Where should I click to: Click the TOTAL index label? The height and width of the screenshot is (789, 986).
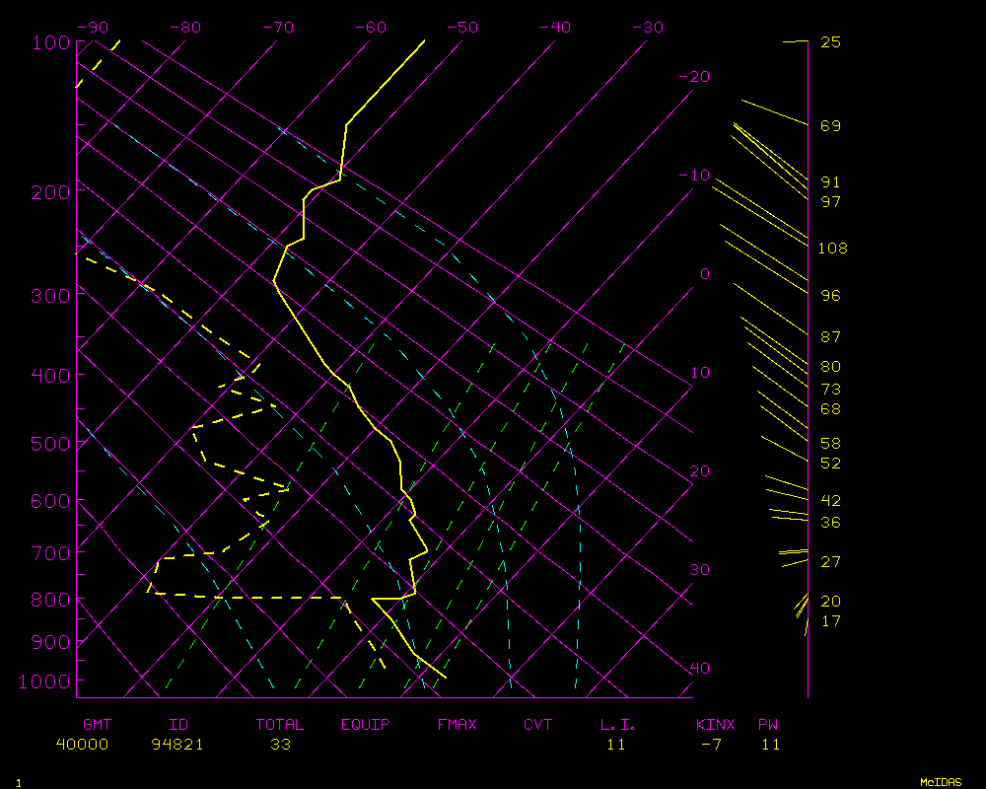pos(279,725)
